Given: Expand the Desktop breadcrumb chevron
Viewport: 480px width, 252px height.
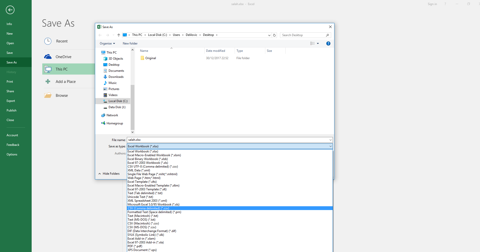Looking at the screenshot, I should click(217, 35).
